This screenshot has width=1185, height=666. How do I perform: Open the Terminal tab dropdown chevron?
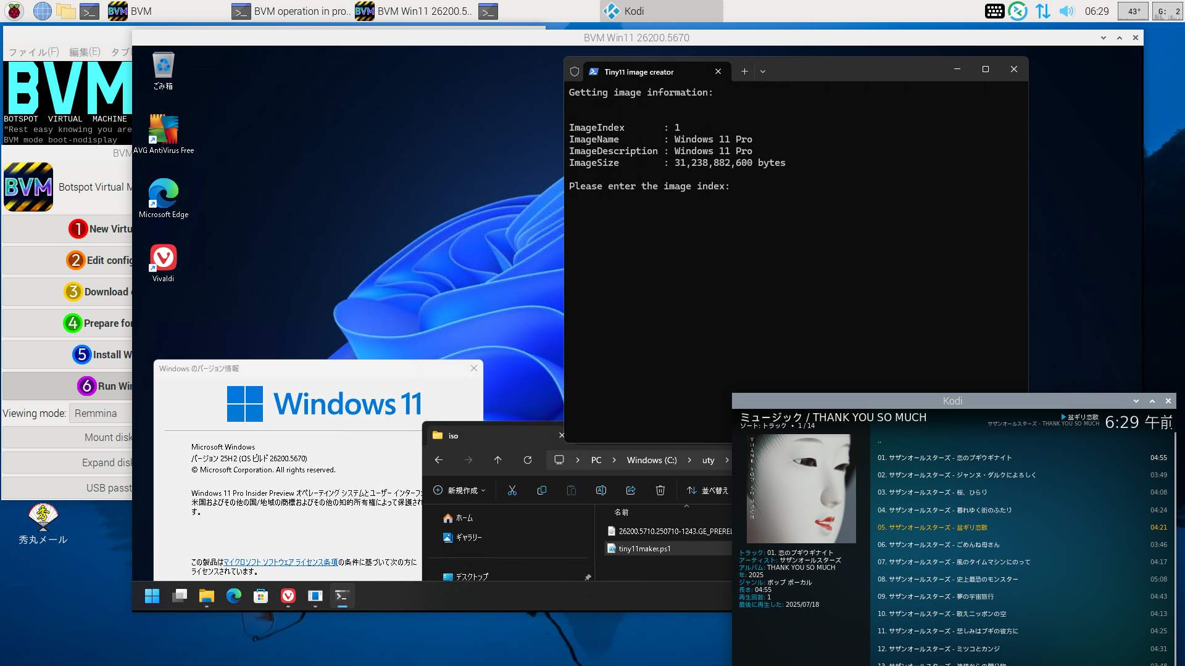763,72
